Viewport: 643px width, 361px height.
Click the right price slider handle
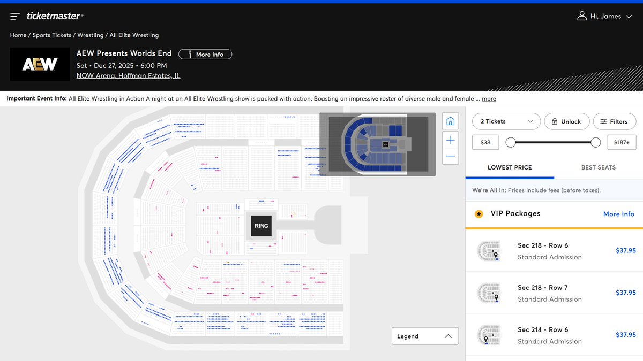[x=595, y=142]
